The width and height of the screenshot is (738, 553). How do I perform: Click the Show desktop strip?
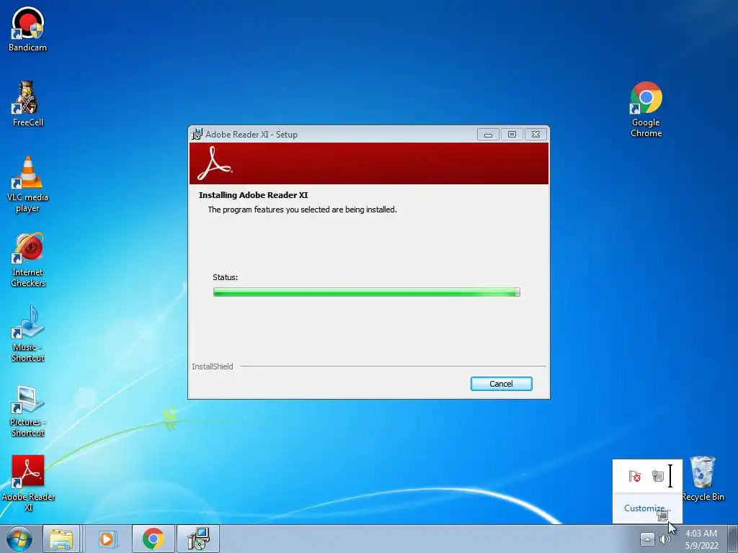733,539
